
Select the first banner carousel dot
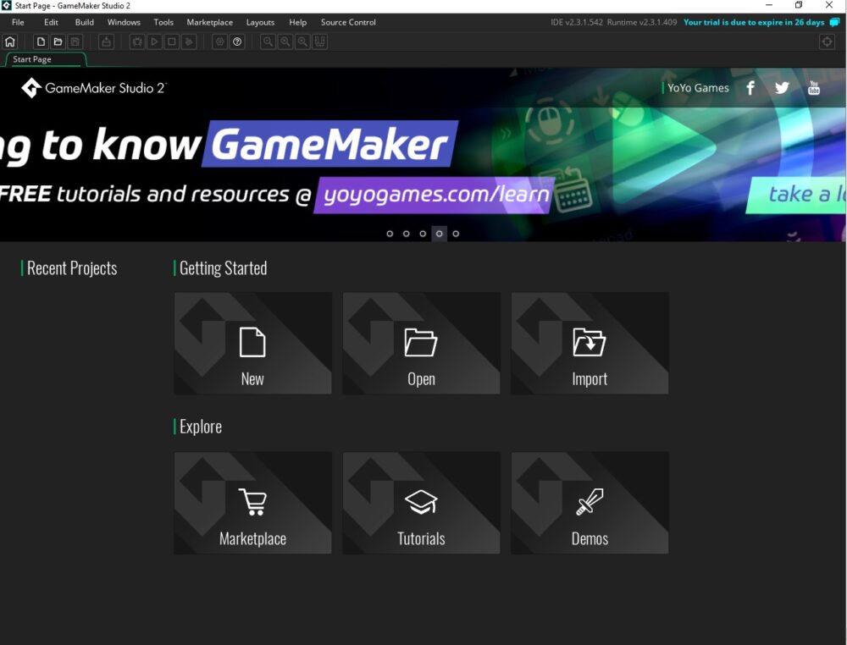390,234
